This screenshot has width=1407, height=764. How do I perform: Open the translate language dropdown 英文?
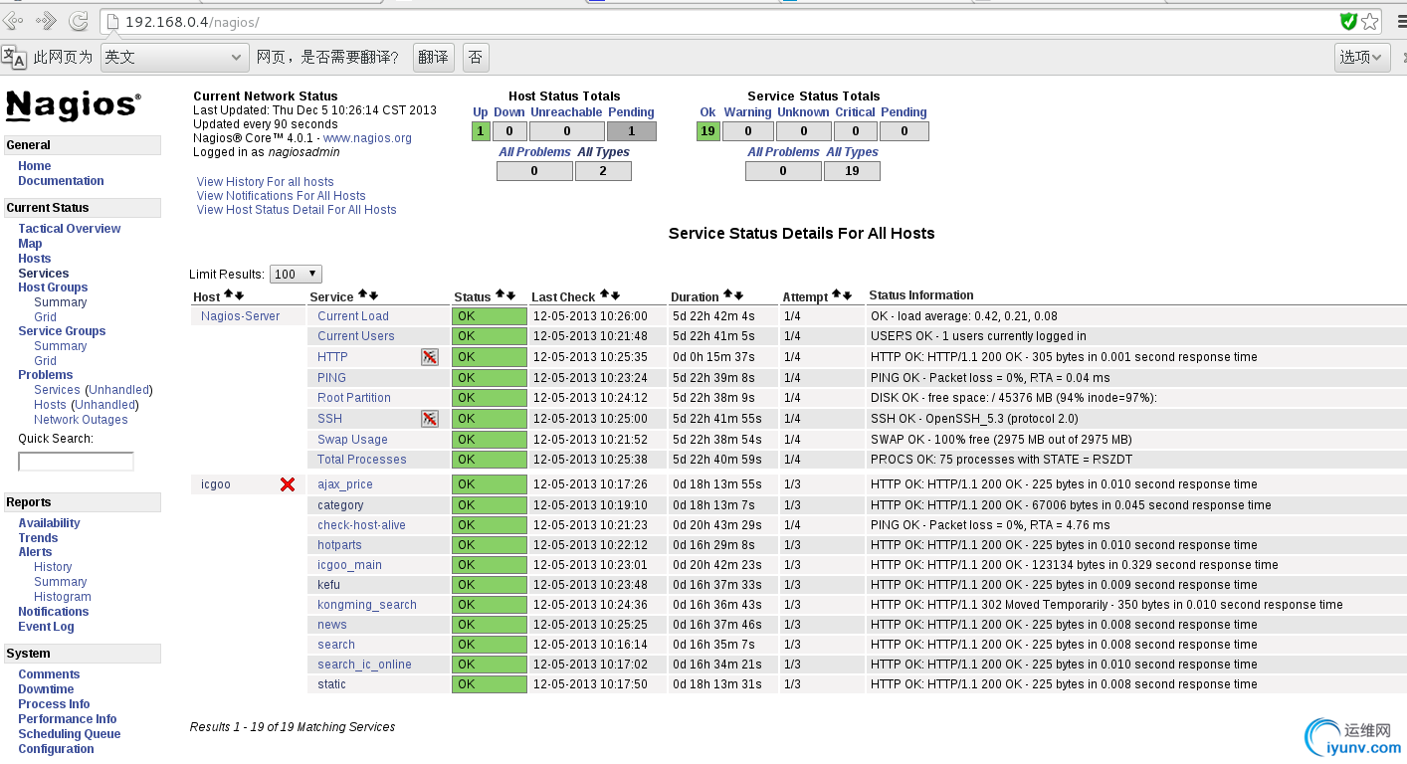tap(174, 58)
